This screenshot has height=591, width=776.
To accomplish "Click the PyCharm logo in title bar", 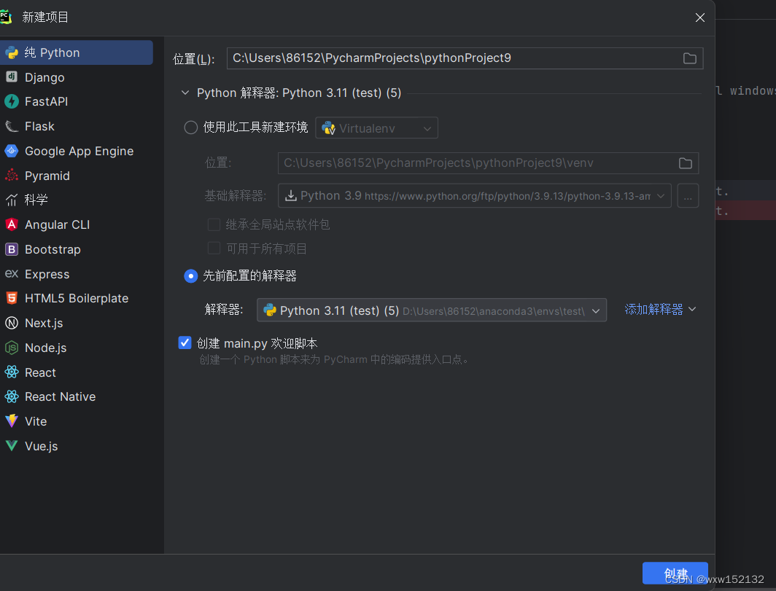I will 5,17.
